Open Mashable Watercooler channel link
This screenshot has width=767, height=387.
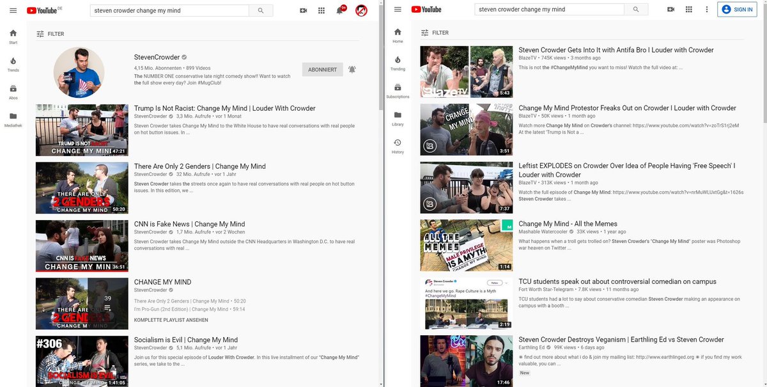[543, 232]
